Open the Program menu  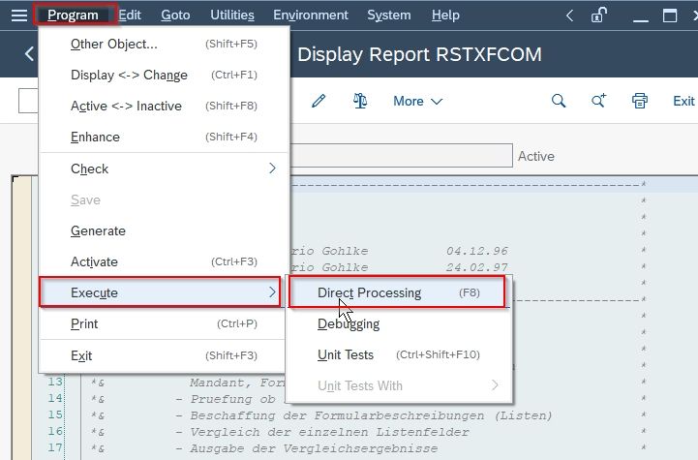click(x=73, y=15)
